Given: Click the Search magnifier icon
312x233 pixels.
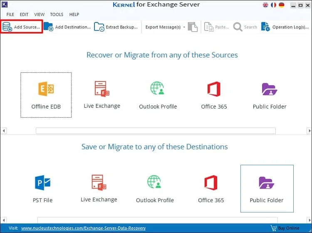Looking at the screenshot, I should [x=238, y=27].
